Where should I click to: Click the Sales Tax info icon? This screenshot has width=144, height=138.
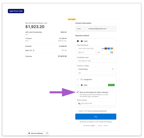pyautogui.click(x=34, y=50)
